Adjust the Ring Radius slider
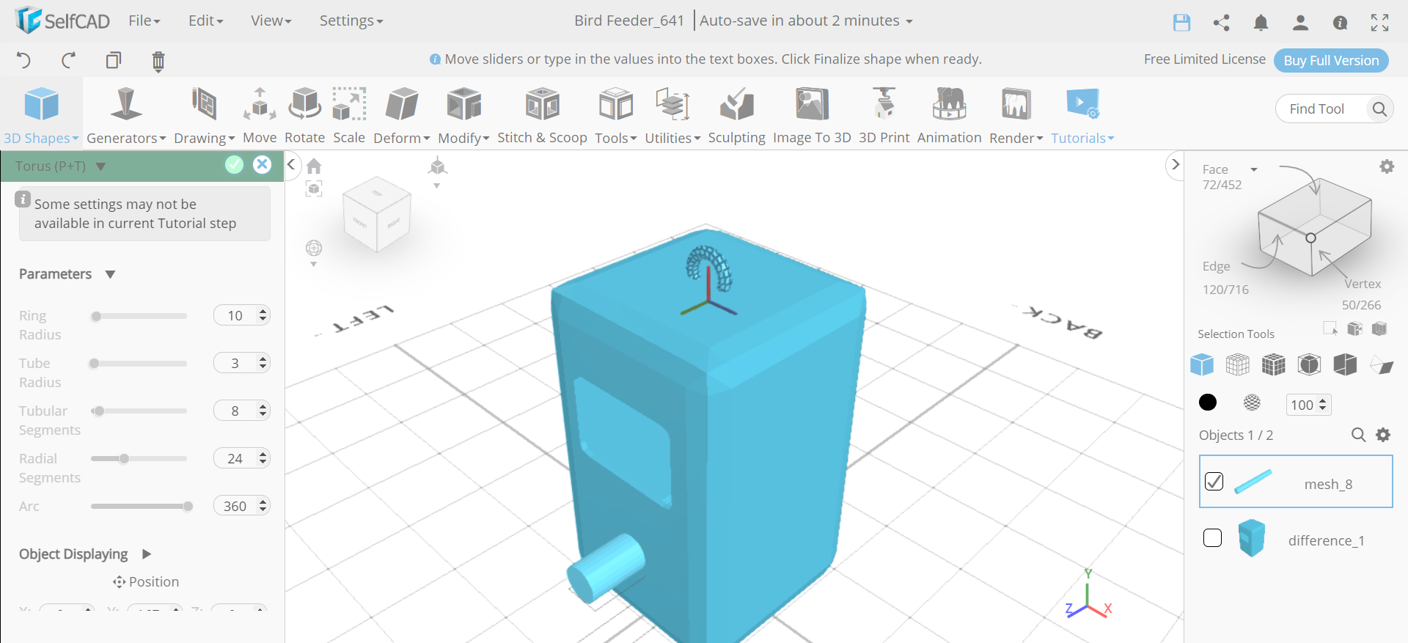The height and width of the screenshot is (643, 1408). click(x=139, y=316)
